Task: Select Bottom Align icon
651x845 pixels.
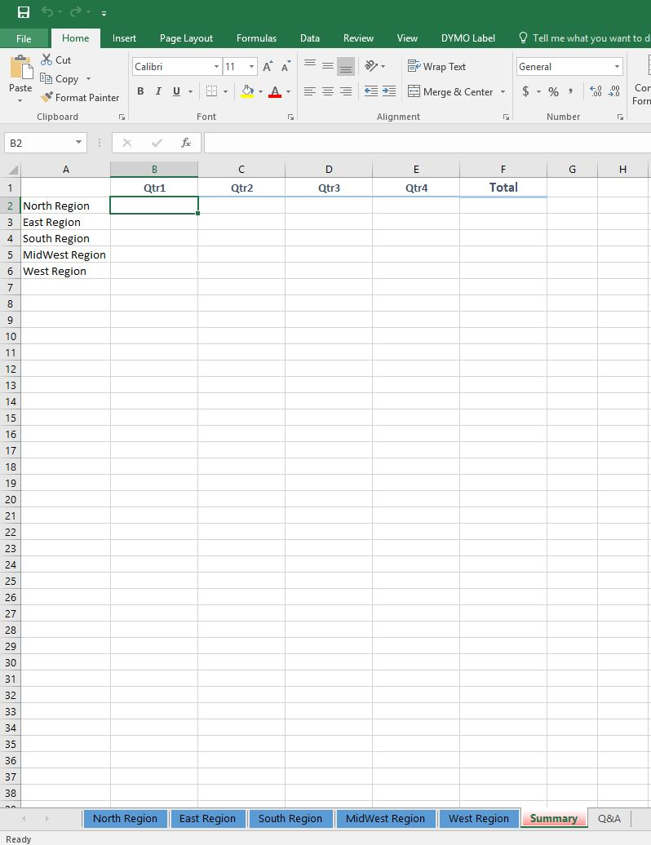Action: [x=346, y=66]
